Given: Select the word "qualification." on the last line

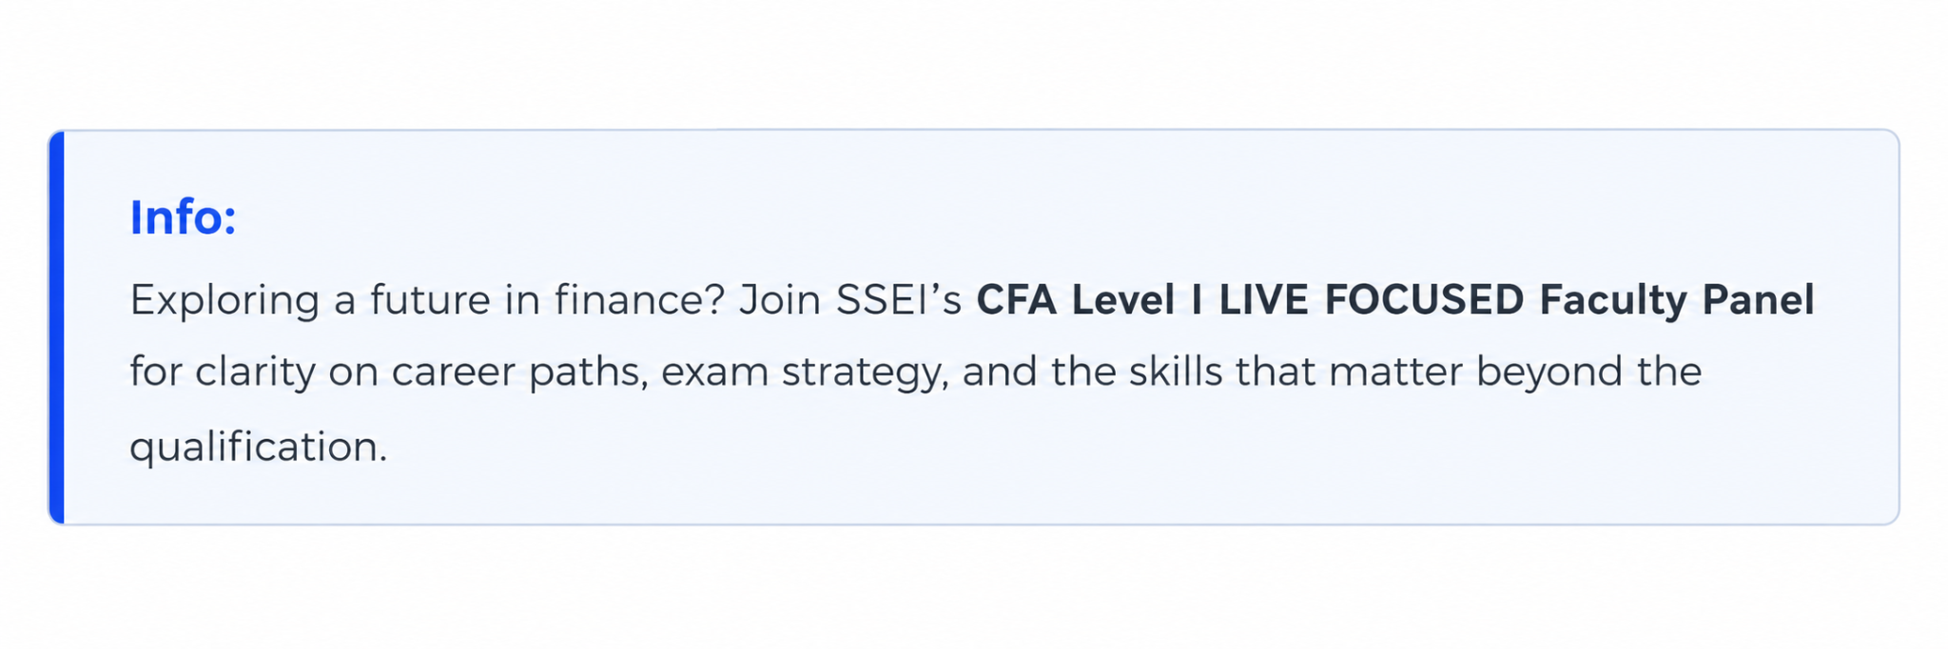Looking at the screenshot, I should pyautogui.click(x=259, y=448).
